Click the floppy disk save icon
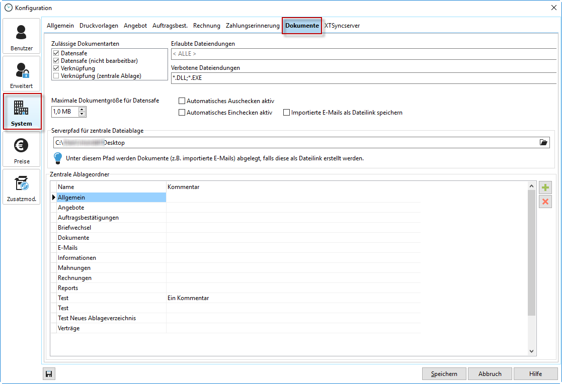 tap(49, 373)
